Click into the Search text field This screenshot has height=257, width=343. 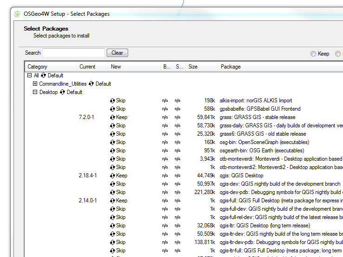(74, 53)
